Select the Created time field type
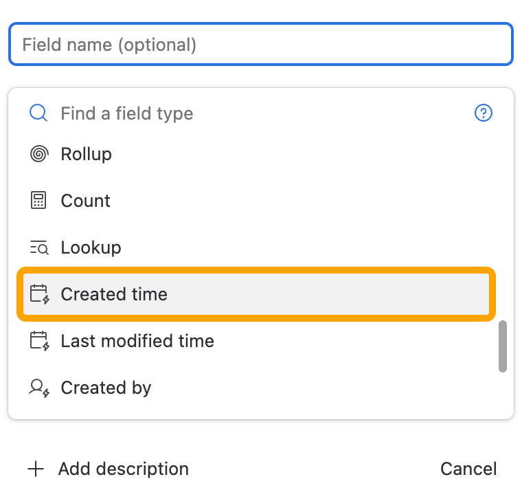Screen dimensions: 522x499 click(x=256, y=294)
